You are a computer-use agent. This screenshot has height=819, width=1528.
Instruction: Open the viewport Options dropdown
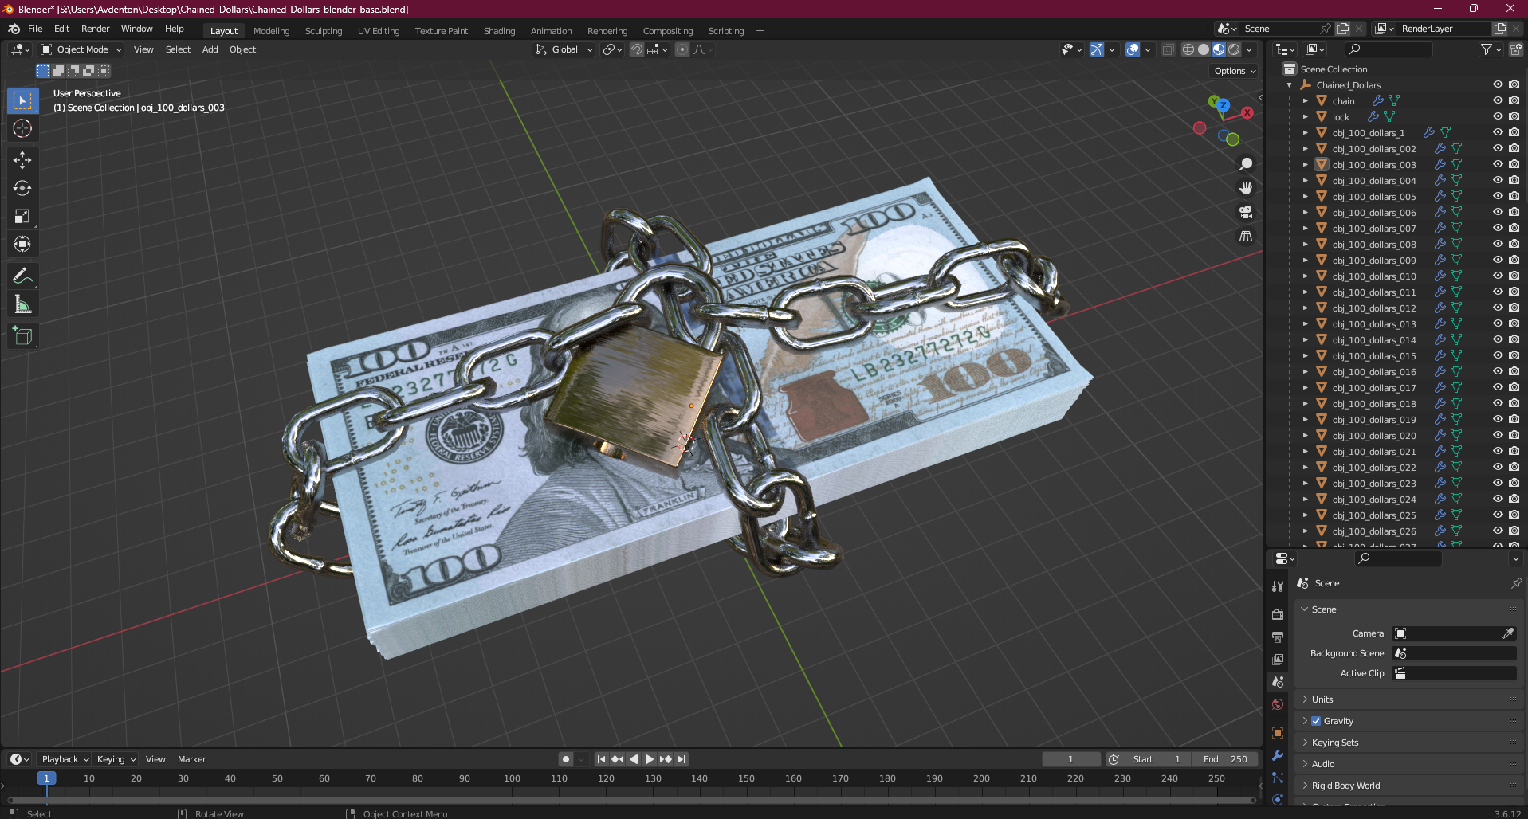point(1235,71)
